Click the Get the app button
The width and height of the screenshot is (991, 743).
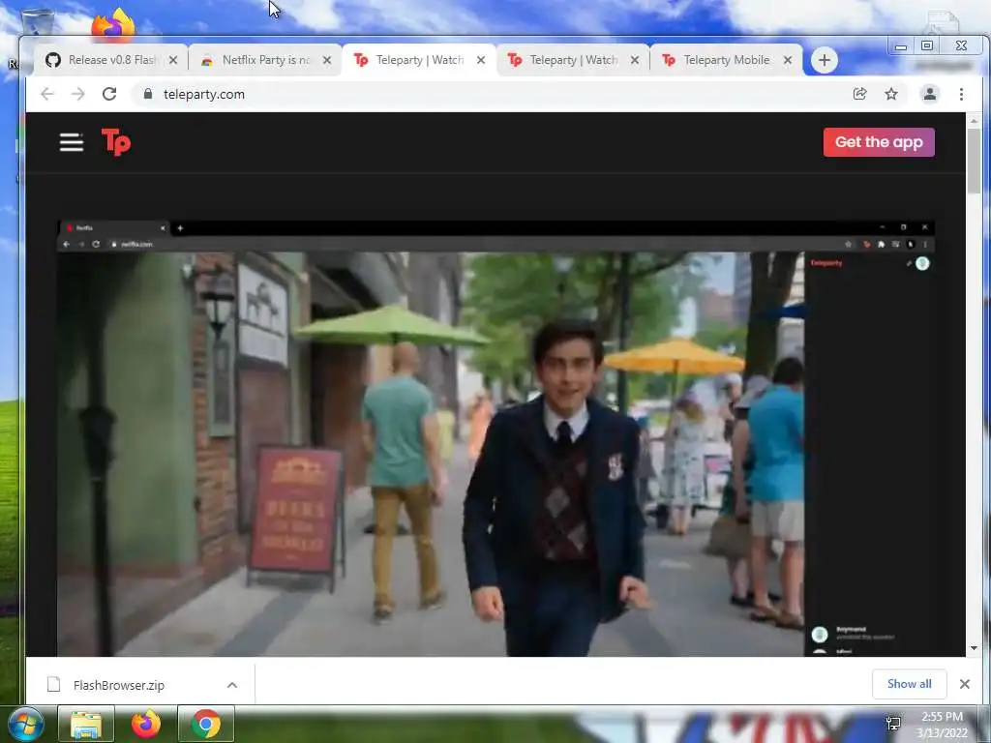[x=879, y=142]
